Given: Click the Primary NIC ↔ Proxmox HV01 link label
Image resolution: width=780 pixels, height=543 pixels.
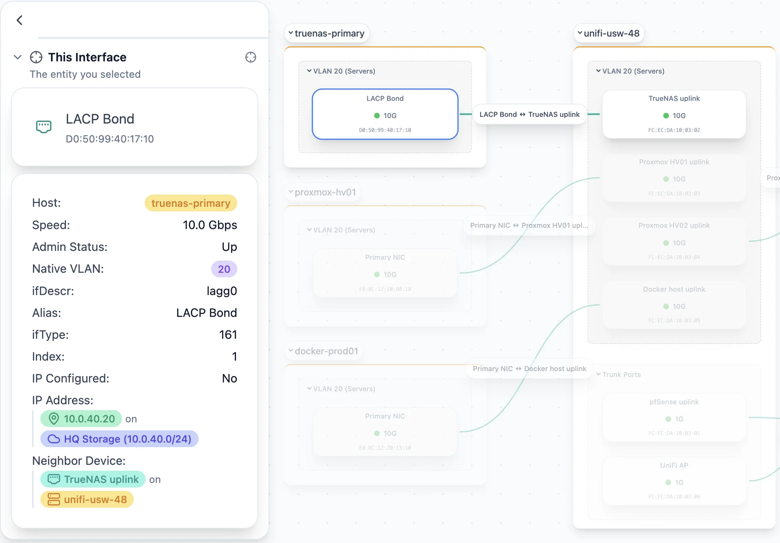Looking at the screenshot, I should (529, 225).
